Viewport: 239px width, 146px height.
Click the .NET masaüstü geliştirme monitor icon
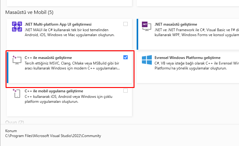click(147, 26)
